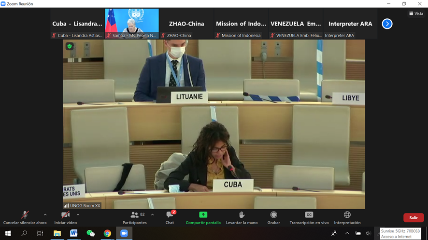Open the Chat with two unread messages
428x240 pixels.
[170, 218]
